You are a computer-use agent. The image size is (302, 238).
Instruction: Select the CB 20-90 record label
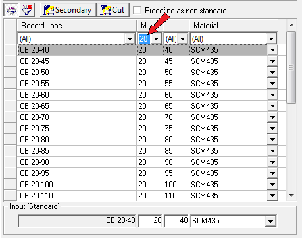34,162
